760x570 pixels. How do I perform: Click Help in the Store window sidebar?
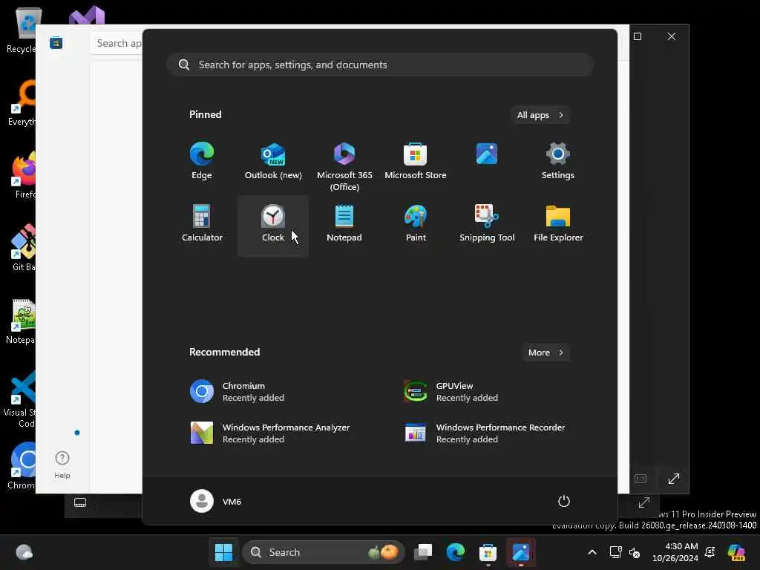[x=62, y=465]
